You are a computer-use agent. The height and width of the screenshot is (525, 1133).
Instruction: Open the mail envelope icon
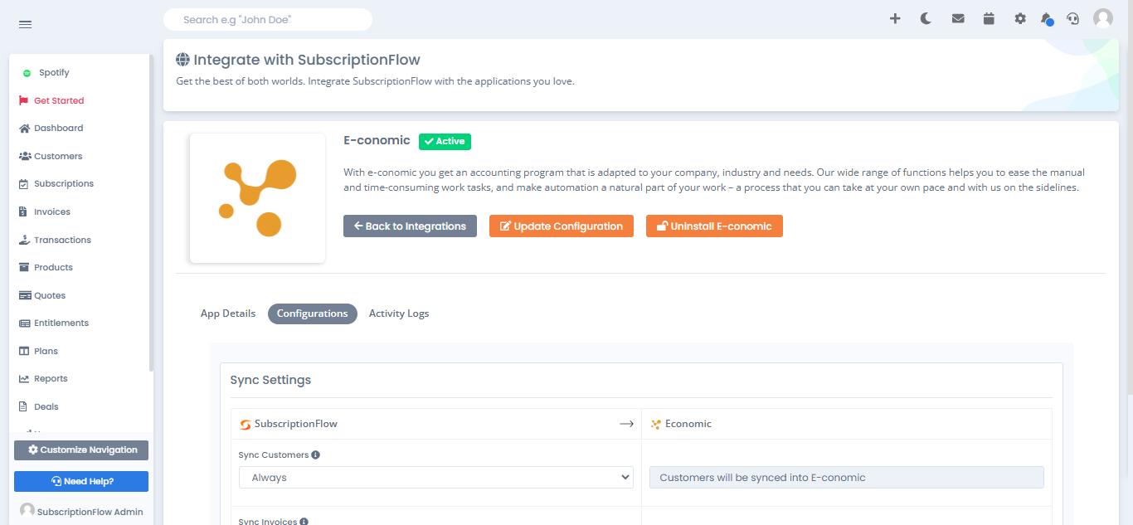(x=958, y=18)
